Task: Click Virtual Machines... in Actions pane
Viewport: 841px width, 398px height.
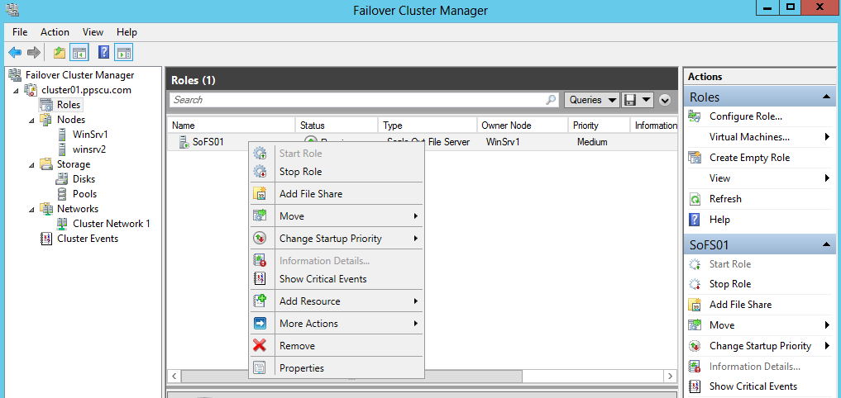Action: (749, 136)
